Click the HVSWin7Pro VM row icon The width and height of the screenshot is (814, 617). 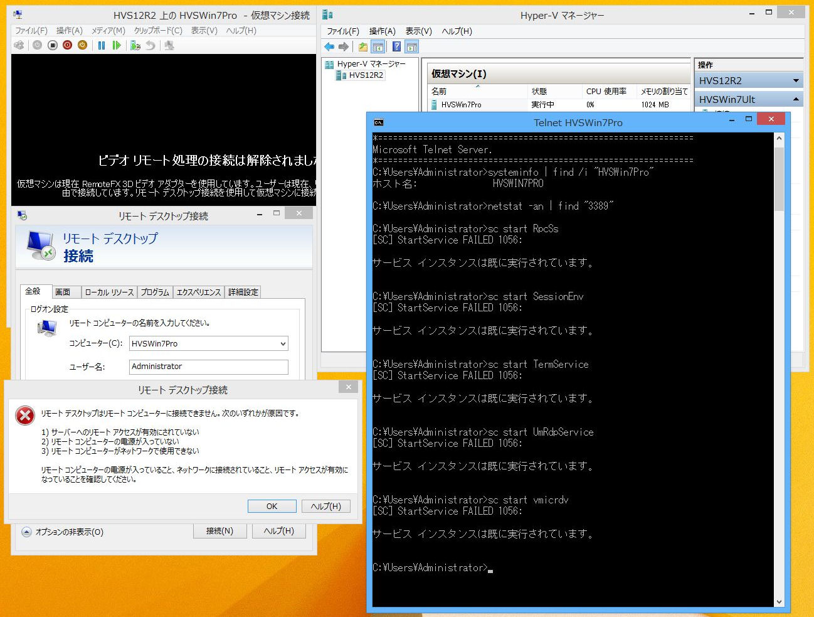click(434, 105)
